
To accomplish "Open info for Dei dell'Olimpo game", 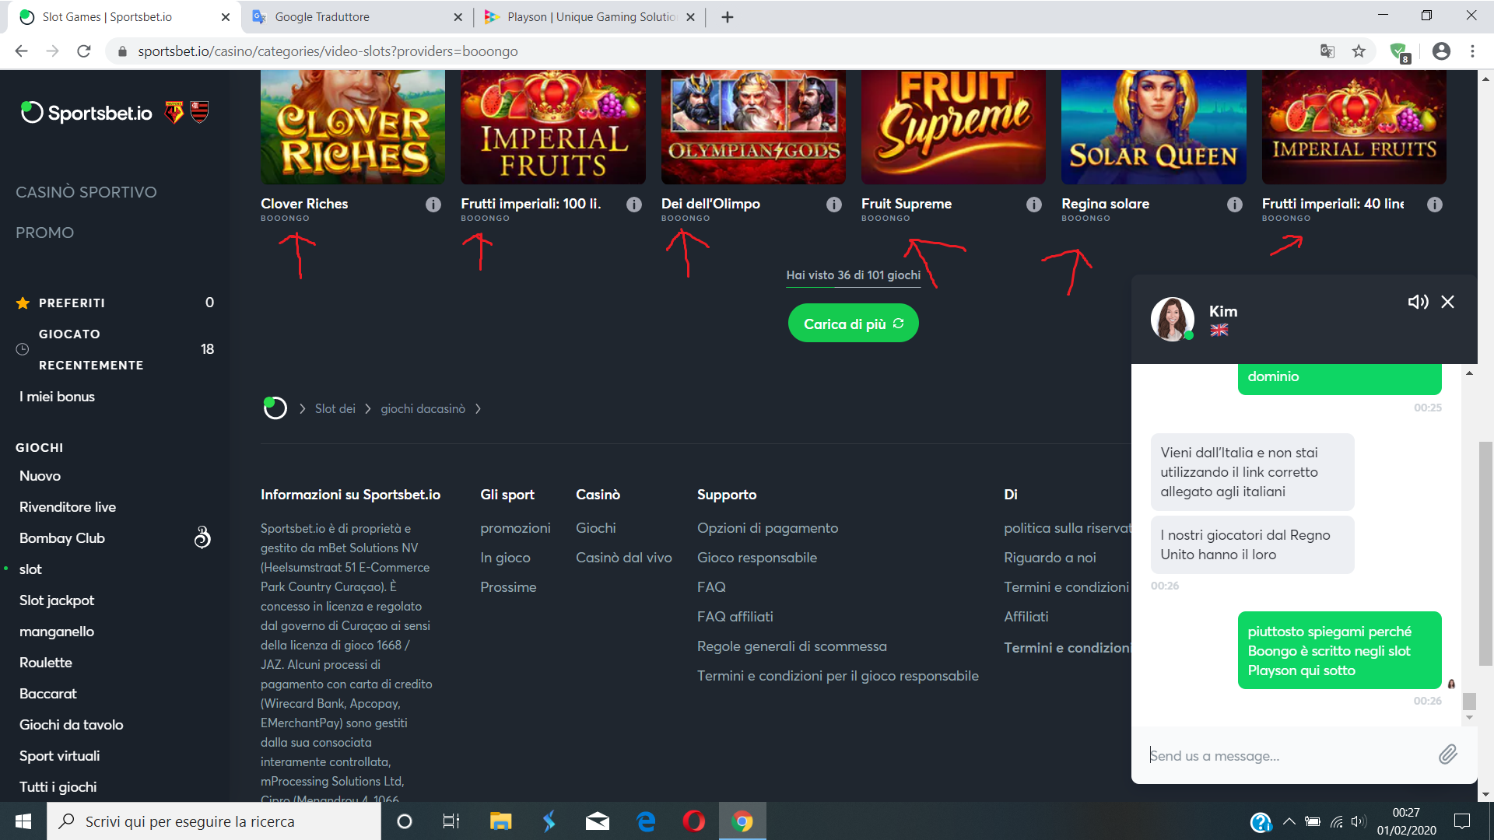I will [x=834, y=205].
